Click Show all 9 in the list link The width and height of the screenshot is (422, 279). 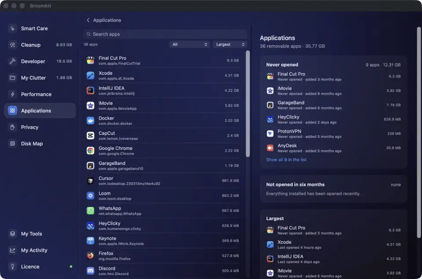(286, 159)
